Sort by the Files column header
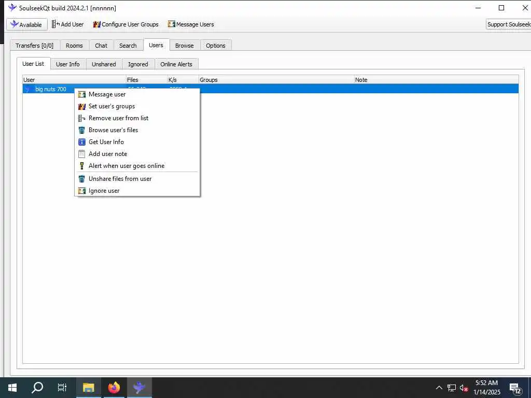Screen dimensions: 531x398 pyautogui.click(x=147, y=80)
